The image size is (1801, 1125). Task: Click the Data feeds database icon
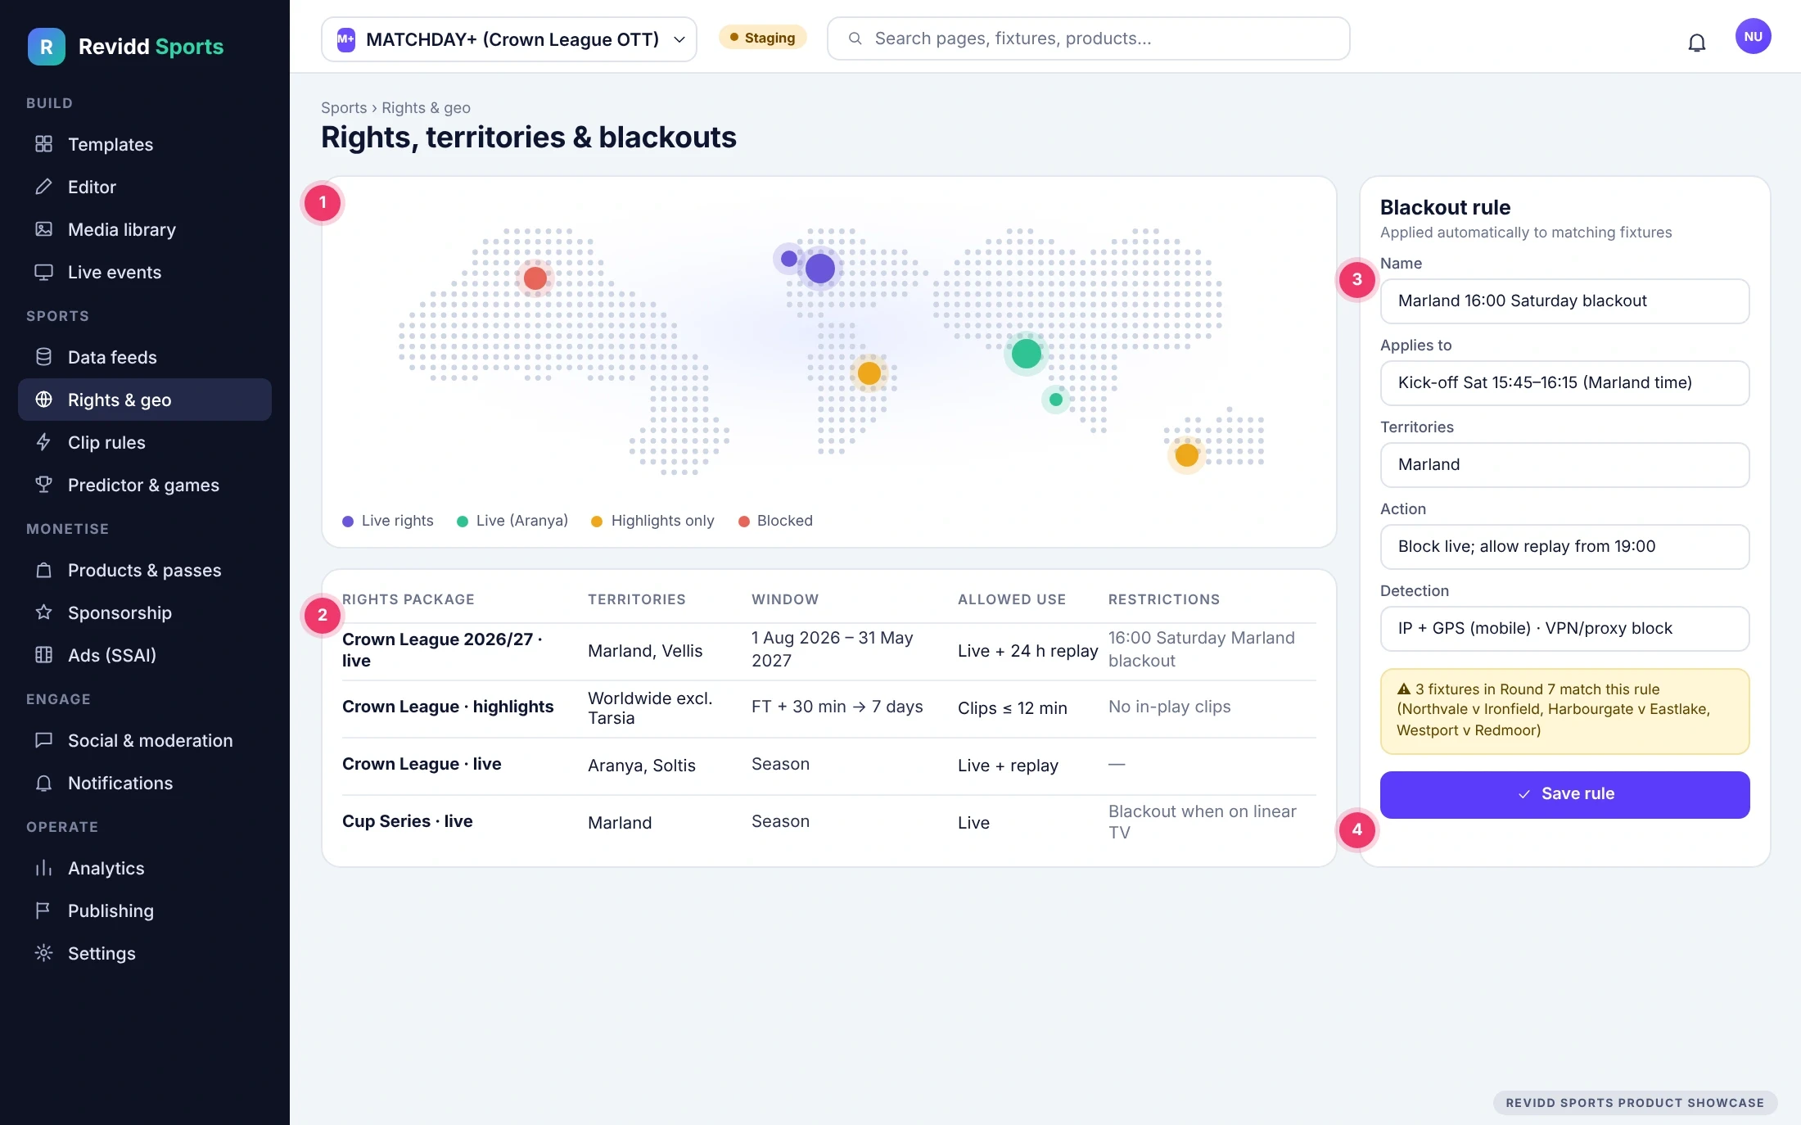pos(44,357)
